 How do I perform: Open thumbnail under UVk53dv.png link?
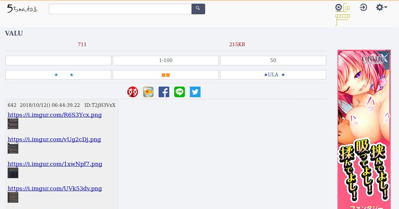13,197
